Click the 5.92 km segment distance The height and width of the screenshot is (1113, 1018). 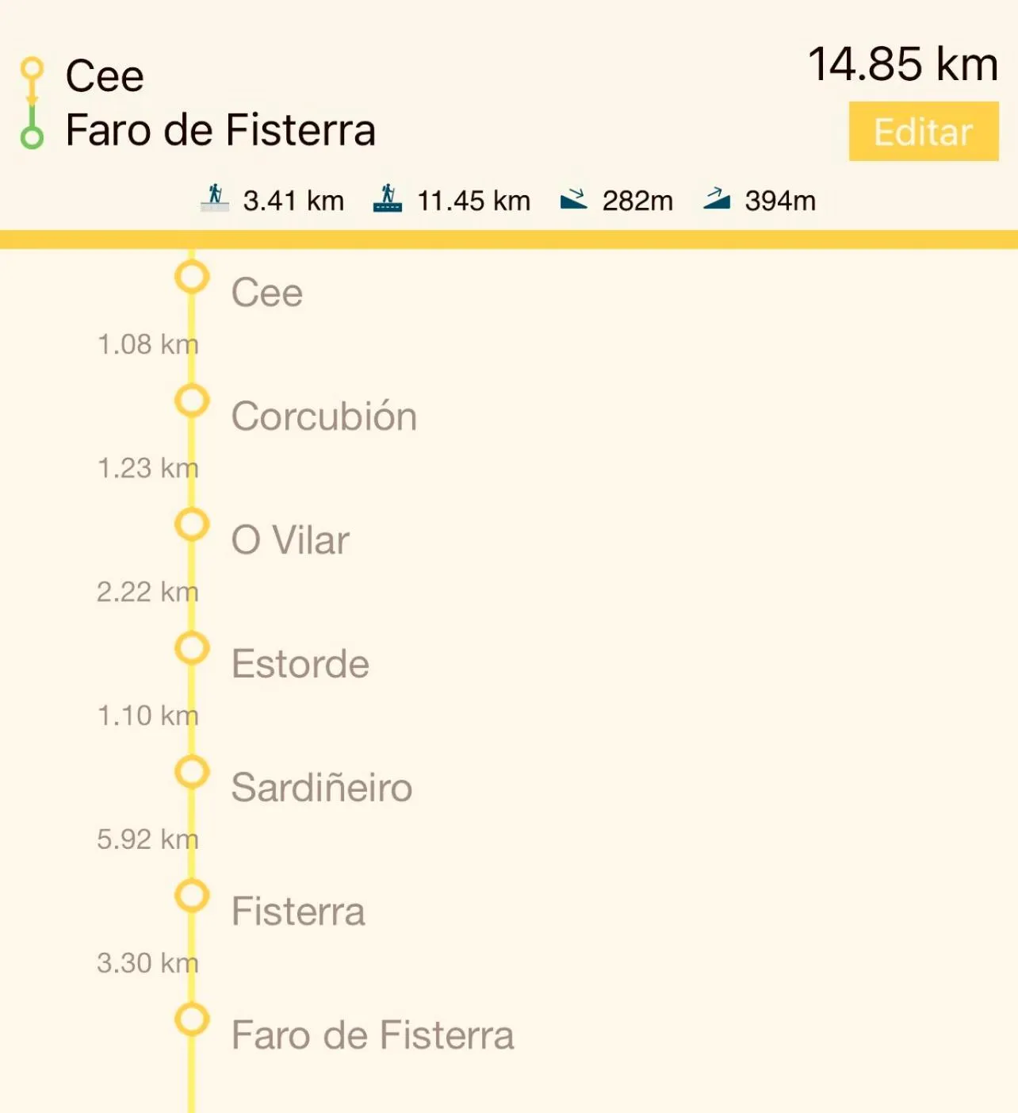click(x=147, y=839)
